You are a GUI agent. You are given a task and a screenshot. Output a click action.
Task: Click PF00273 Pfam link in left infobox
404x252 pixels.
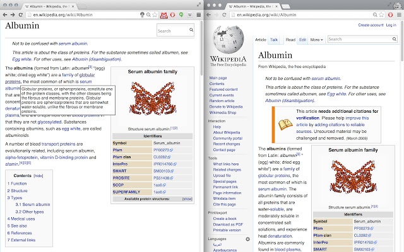tap(163, 150)
